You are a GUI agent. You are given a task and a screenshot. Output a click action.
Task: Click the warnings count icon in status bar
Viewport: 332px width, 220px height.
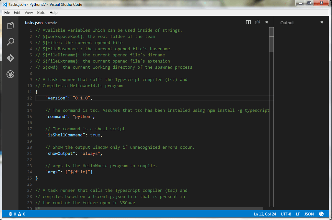pos(20,214)
